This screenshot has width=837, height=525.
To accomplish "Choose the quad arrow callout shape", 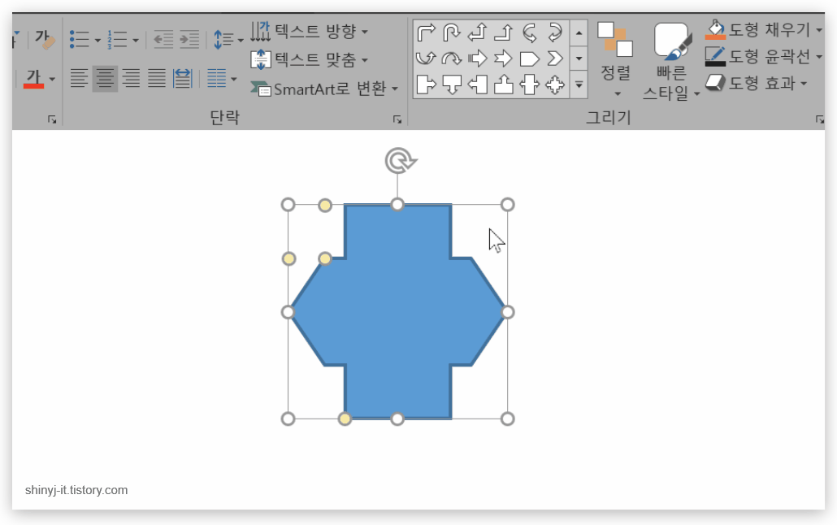I will coord(555,85).
